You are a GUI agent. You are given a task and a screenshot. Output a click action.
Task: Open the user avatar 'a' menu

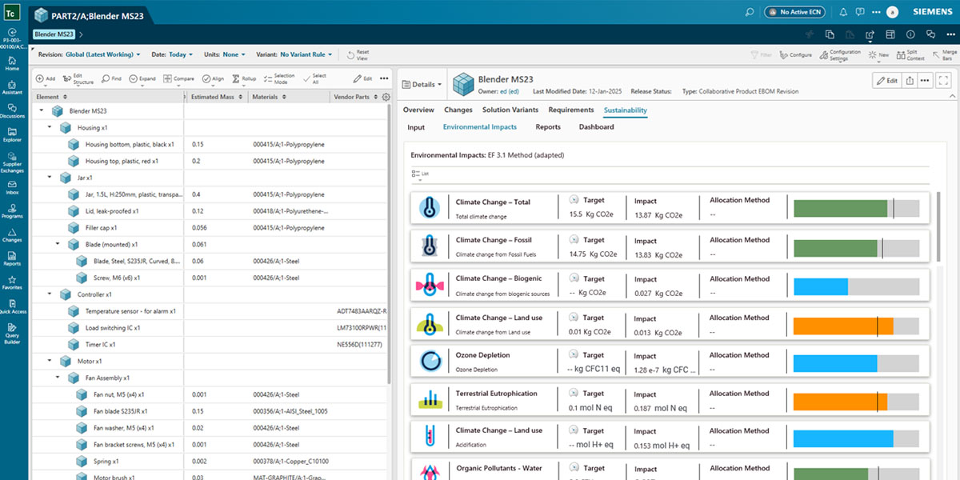893,12
